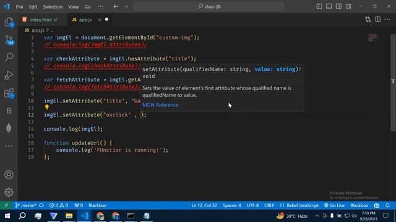Open the MDN Reference link

pos(160,105)
